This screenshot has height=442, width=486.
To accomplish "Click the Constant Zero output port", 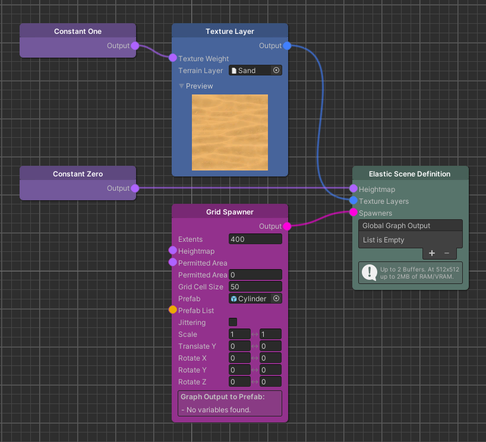I will point(135,188).
